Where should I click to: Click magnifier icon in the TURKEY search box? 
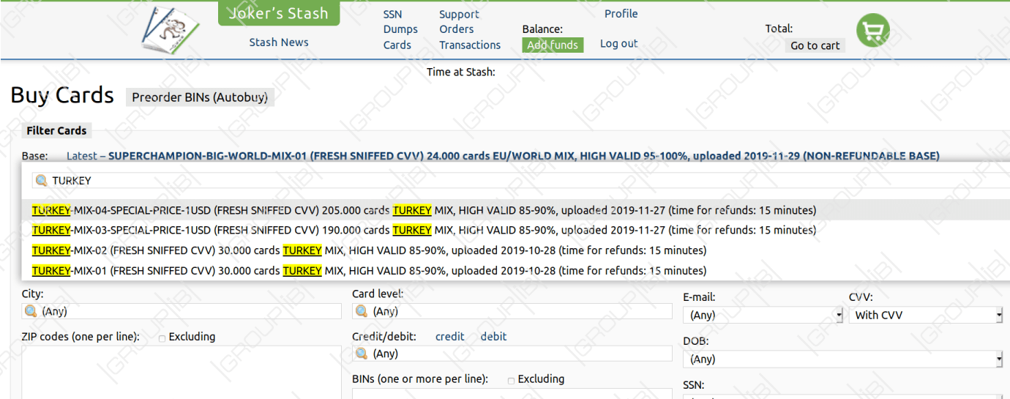click(x=41, y=181)
